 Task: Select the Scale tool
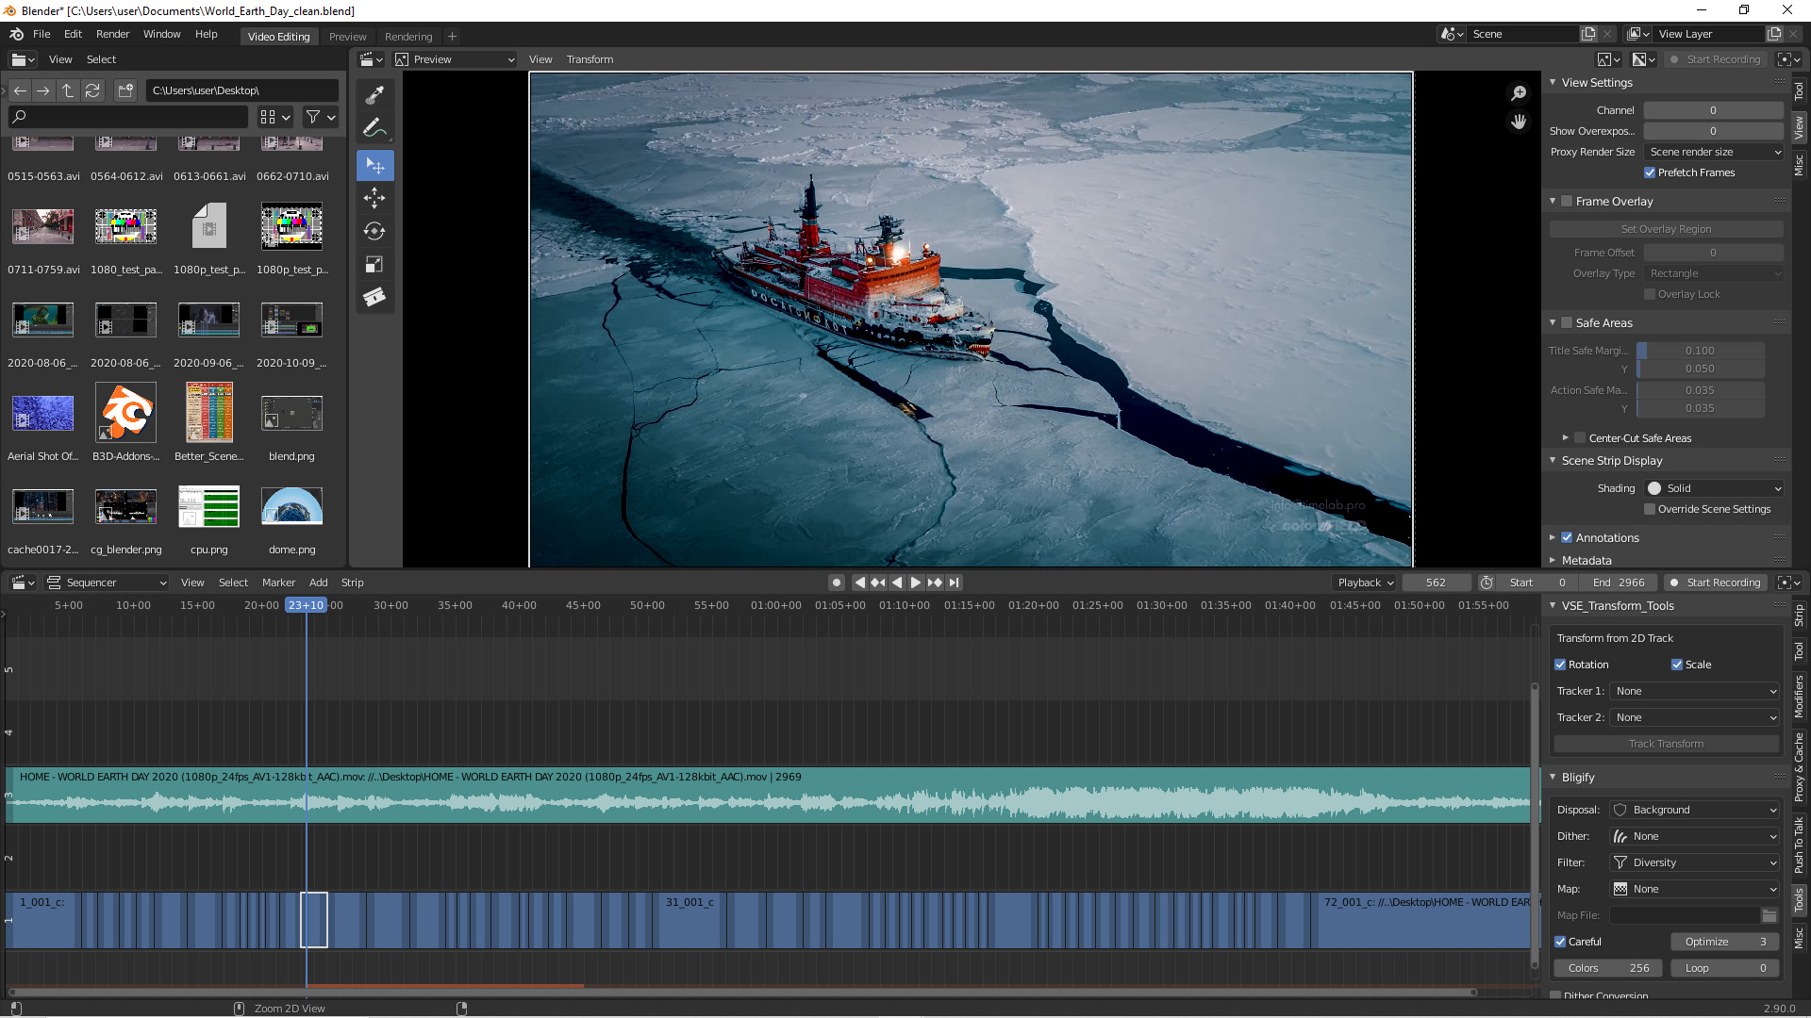coord(374,264)
